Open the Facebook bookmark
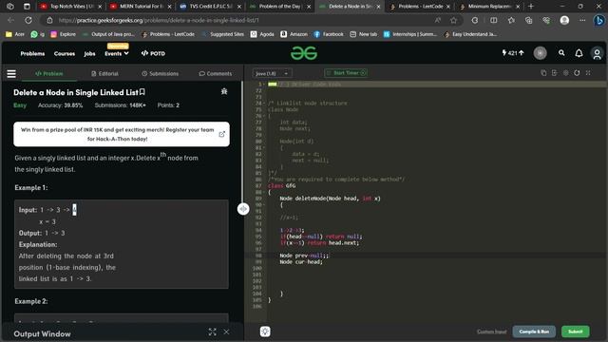608x342 pixels. click(x=329, y=34)
